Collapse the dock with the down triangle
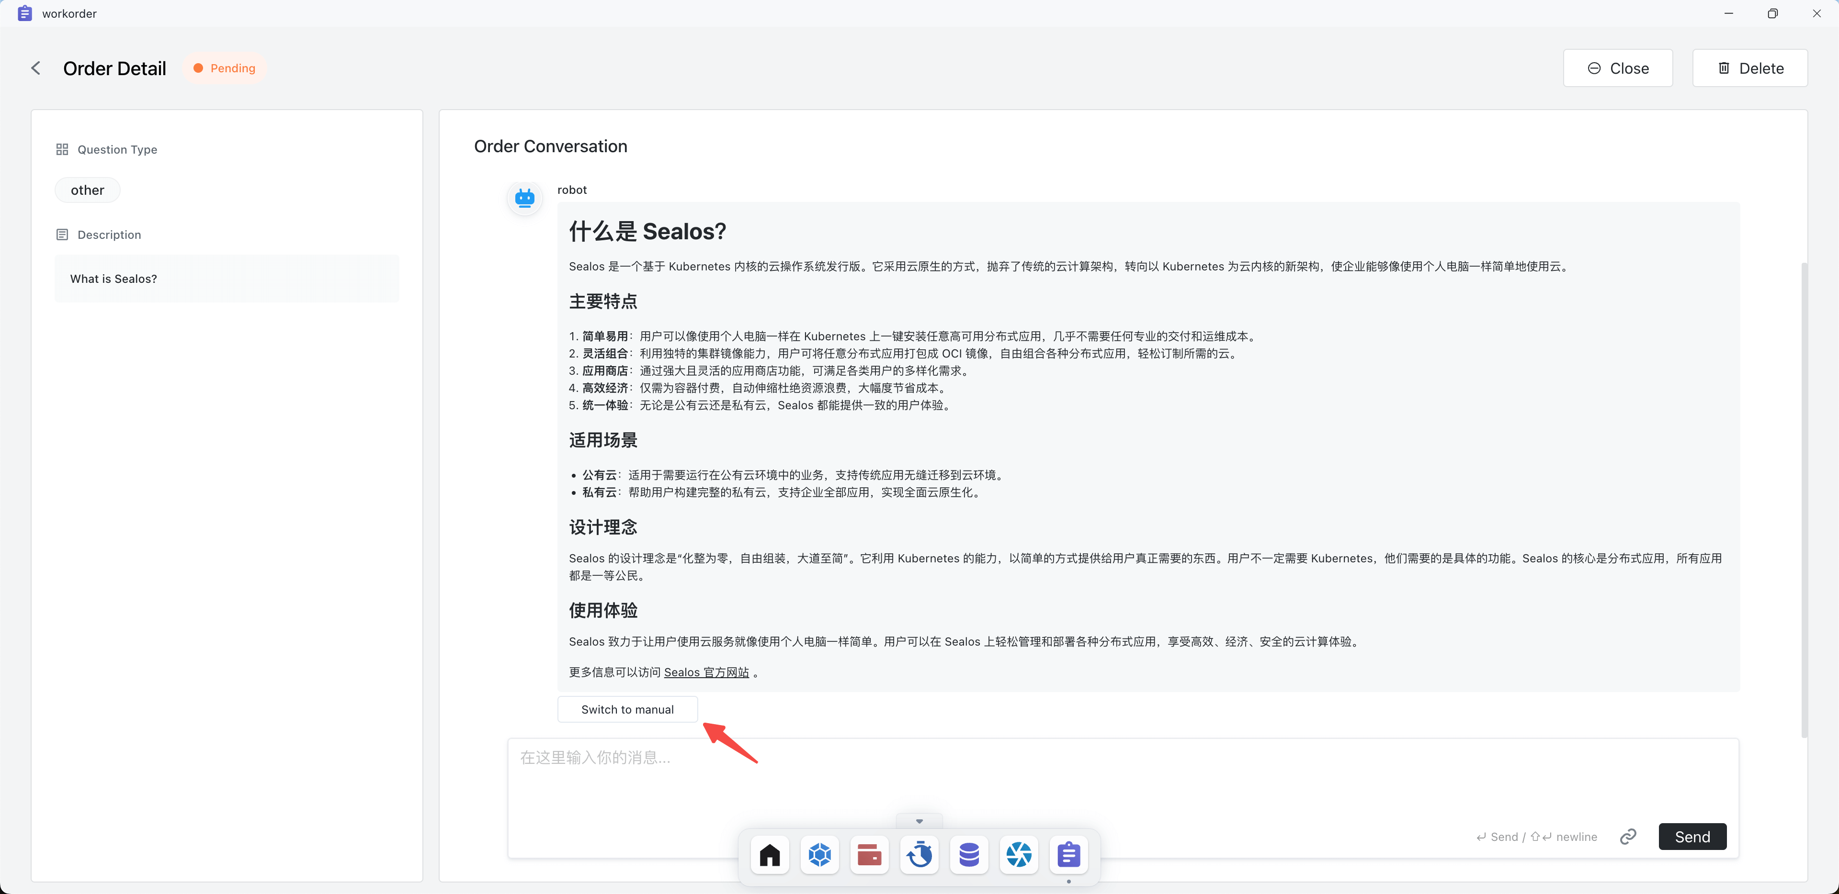Screen dimensions: 1839x894 pos(919,821)
